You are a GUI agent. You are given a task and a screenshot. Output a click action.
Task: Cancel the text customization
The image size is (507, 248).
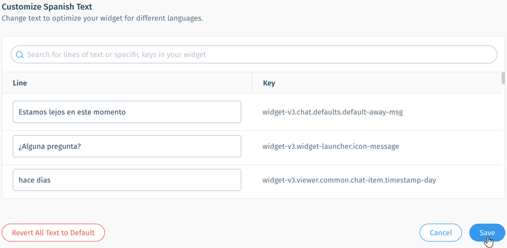(441, 233)
